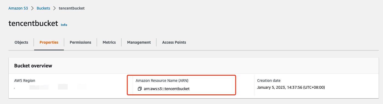Select the Properties tab
This screenshot has height=104, width=383.
49,42
